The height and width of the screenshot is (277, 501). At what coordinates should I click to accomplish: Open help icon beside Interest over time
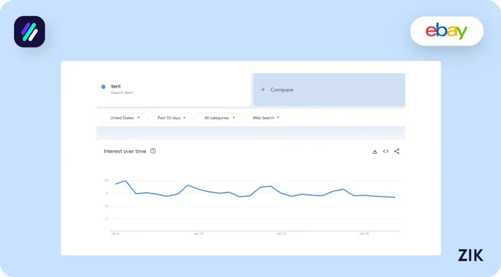pyautogui.click(x=153, y=151)
